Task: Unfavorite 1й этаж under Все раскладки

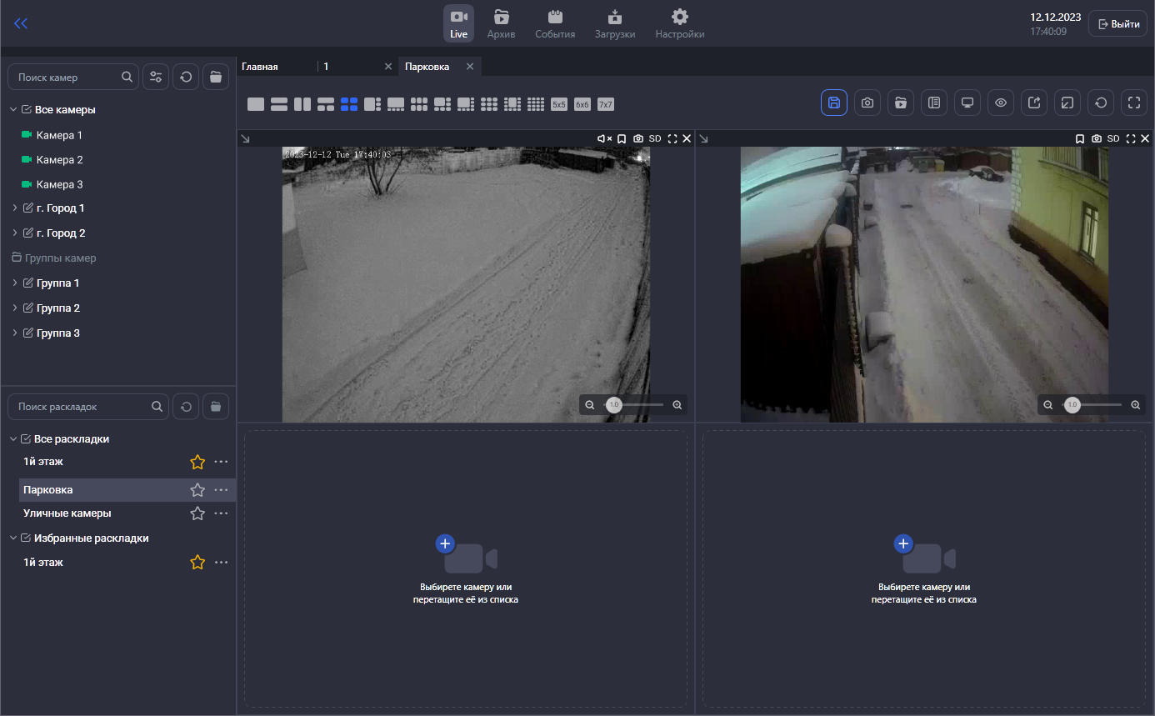Action: pos(197,462)
